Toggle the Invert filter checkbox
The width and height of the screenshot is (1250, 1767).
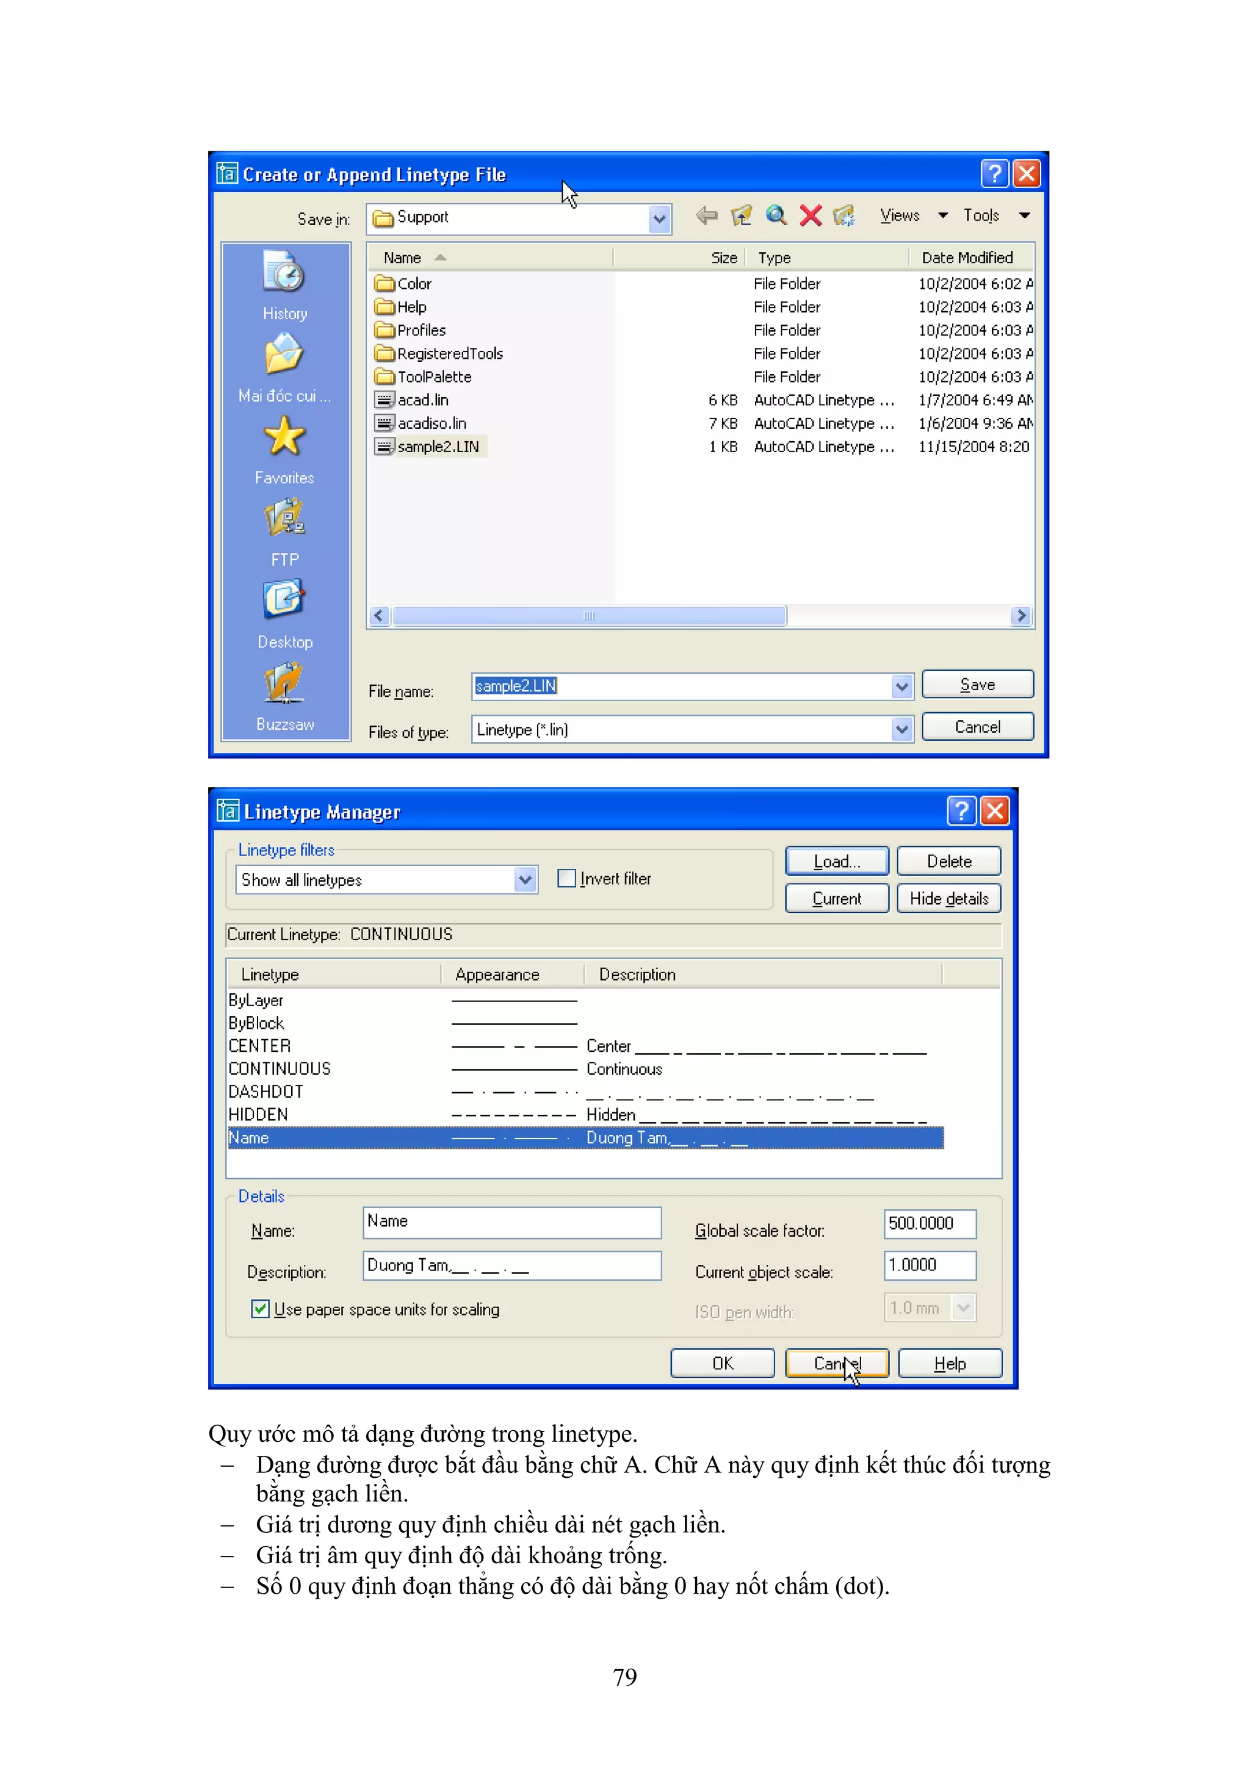[x=566, y=878]
